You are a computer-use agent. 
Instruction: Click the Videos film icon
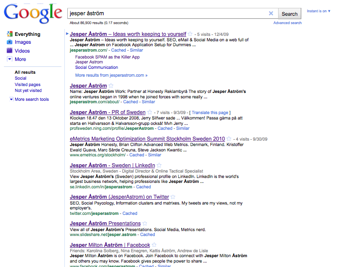point(9,51)
